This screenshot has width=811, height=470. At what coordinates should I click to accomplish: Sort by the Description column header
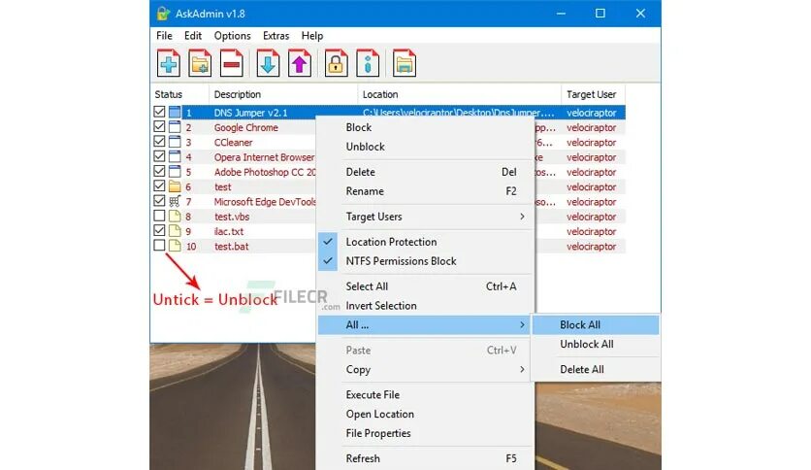[283, 95]
